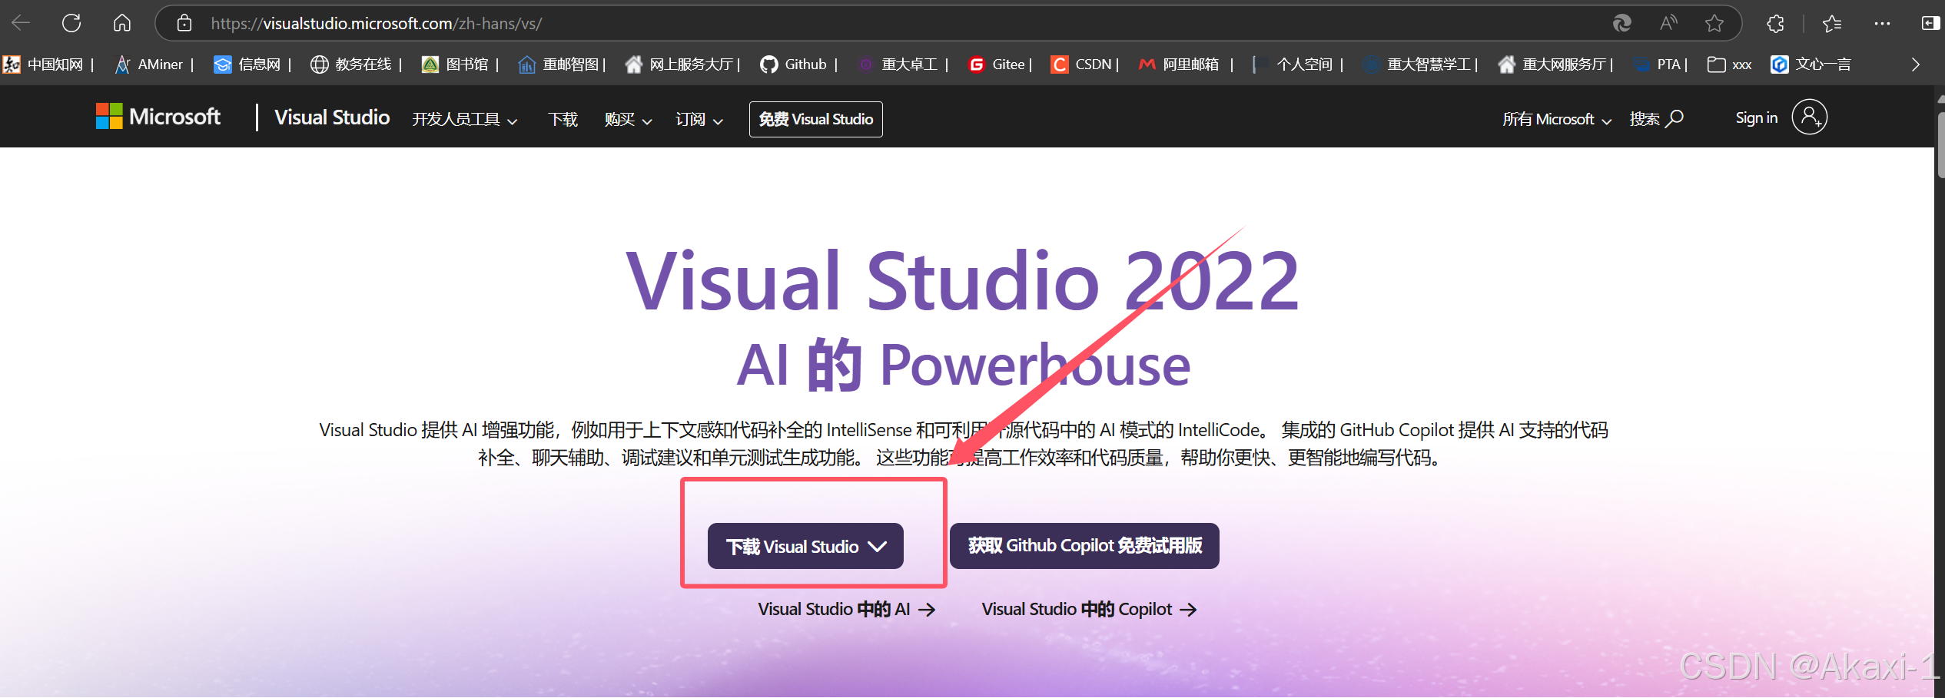Click the account avatar icon
1945x698 pixels.
pyautogui.click(x=1809, y=117)
